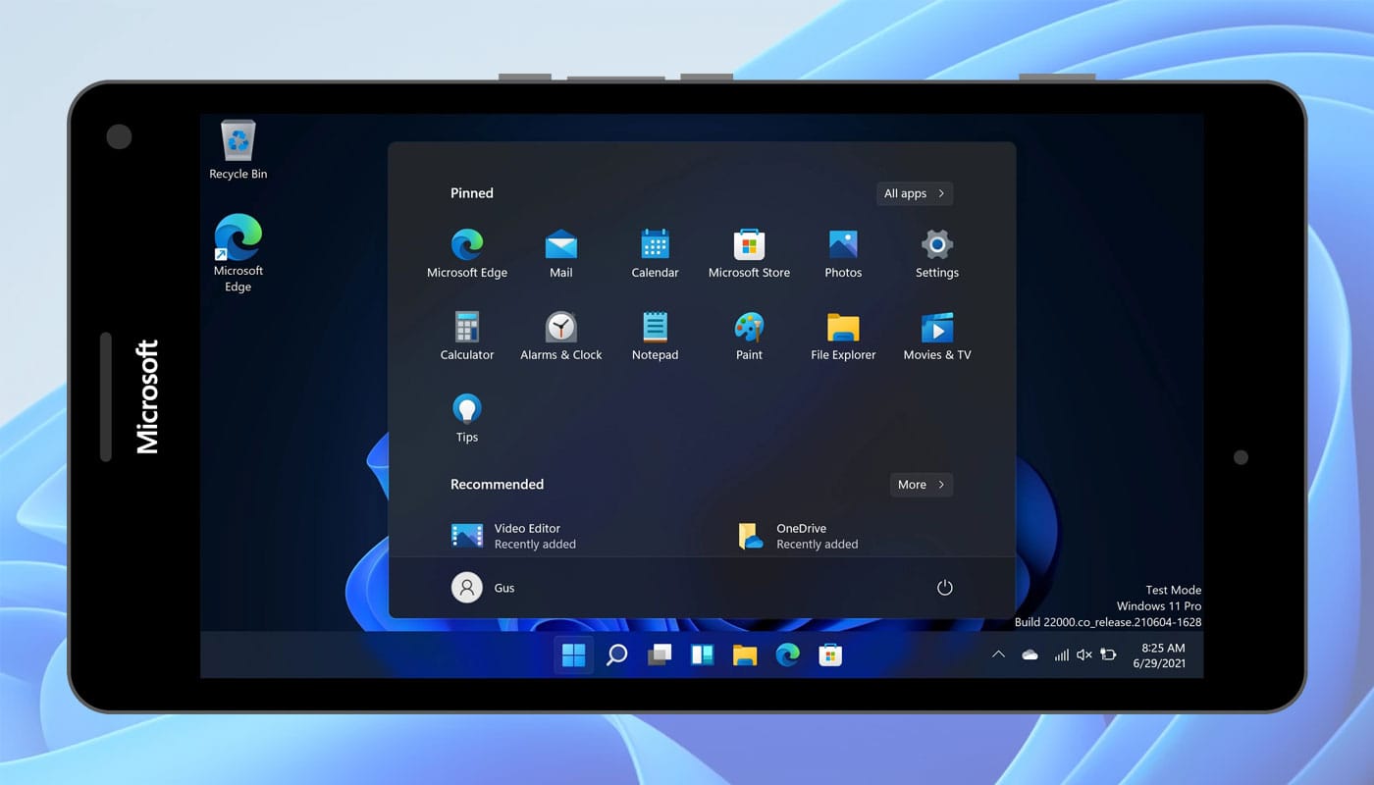Launch the Photos app
The width and height of the screenshot is (1374, 785).
843,253
